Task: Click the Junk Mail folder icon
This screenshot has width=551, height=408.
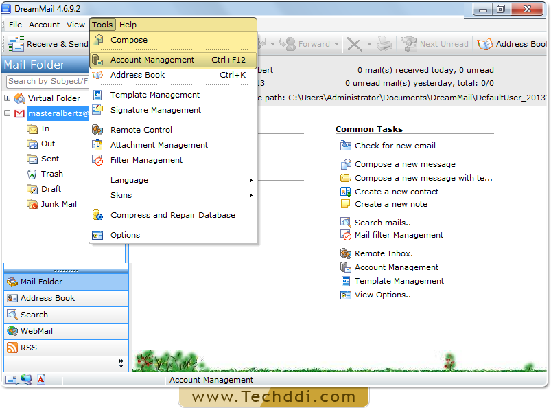Action: pos(32,205)
